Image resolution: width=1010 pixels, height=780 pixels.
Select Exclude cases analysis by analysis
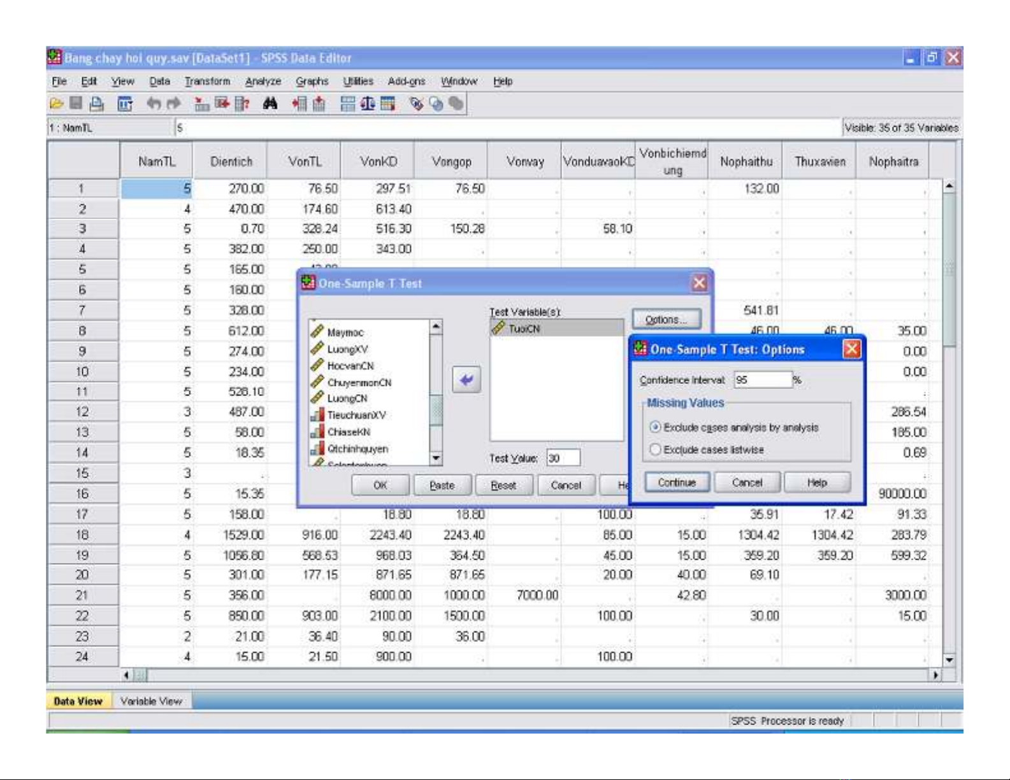coord(655,427)
